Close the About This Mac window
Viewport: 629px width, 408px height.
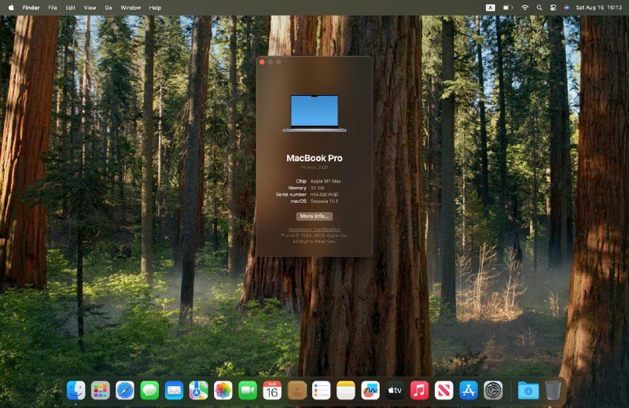[x=262, y=62]
